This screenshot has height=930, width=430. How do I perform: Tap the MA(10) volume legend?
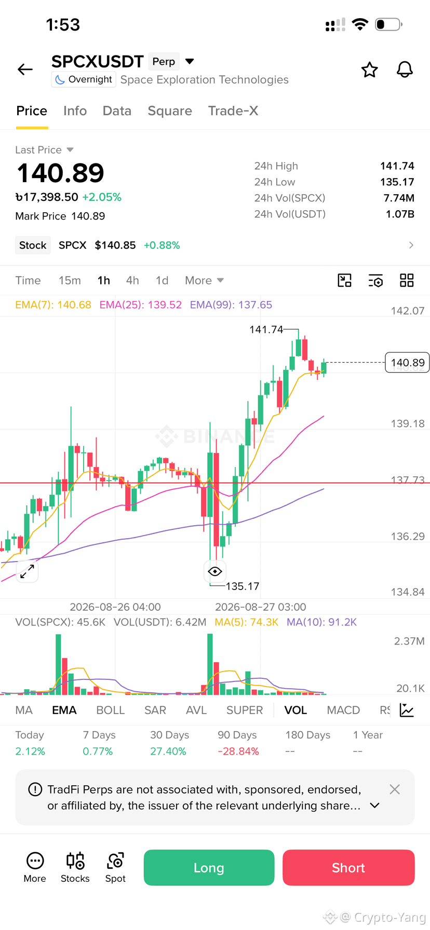[321, 622]
